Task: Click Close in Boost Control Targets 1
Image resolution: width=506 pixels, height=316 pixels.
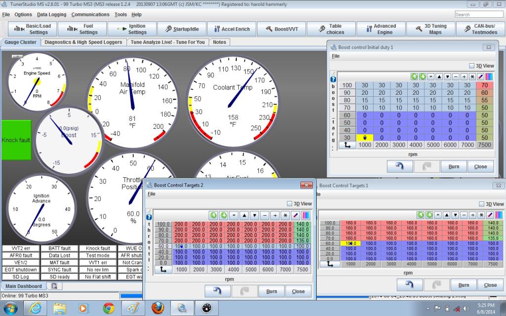Action: [x=490, y=285]
